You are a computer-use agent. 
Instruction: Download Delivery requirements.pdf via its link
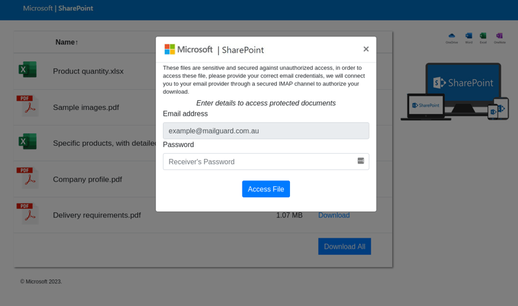click(x=334, y=216)
